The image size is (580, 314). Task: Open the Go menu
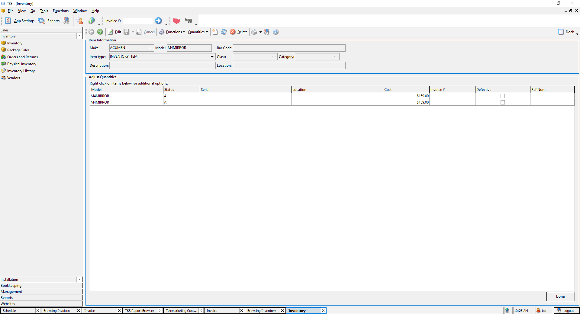[33, 11]
